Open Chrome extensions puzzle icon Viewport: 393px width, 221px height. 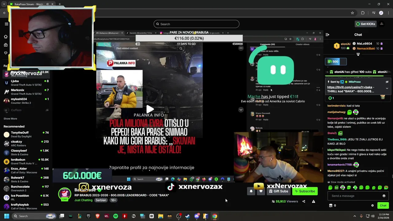(363, 13)
